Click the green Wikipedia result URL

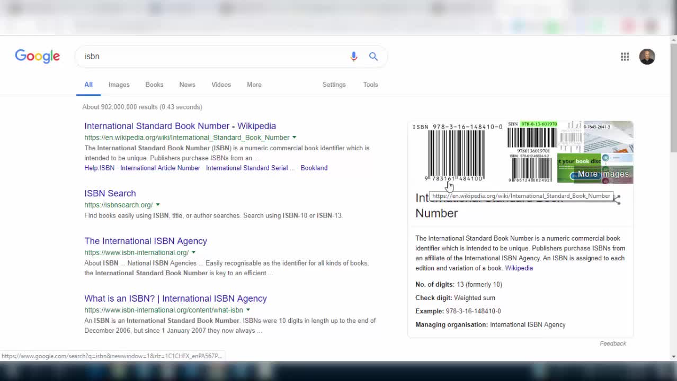(x=187, y=138)
